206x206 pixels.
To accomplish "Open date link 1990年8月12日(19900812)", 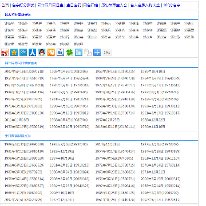I will [69, 113].
